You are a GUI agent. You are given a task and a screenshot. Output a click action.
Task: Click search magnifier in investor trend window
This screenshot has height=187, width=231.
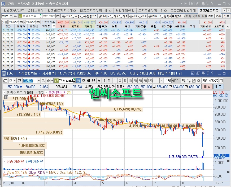(x=15, y=16)
